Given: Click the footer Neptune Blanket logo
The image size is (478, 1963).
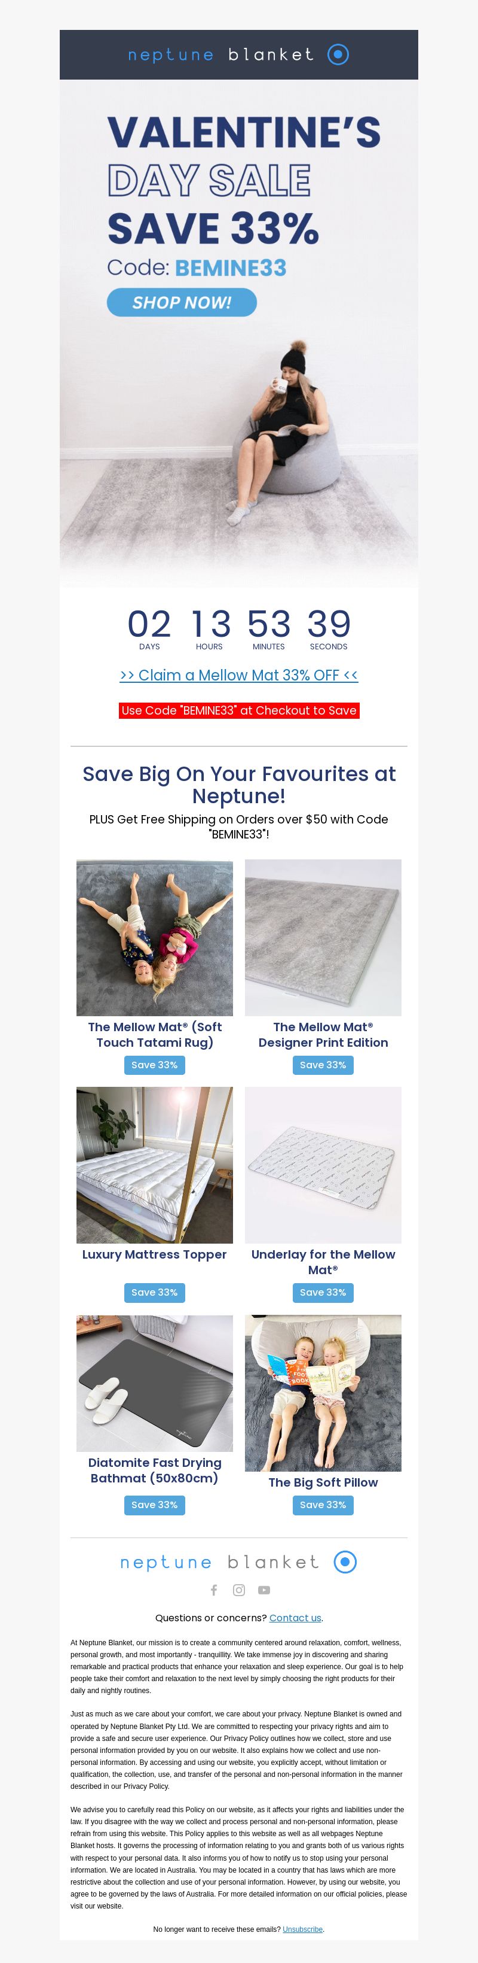Looking at the screenshot, I should 239,1561.
